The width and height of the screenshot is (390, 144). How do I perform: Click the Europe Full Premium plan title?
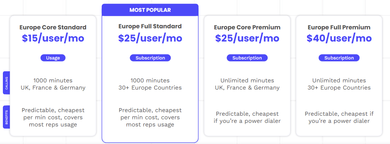339,27
